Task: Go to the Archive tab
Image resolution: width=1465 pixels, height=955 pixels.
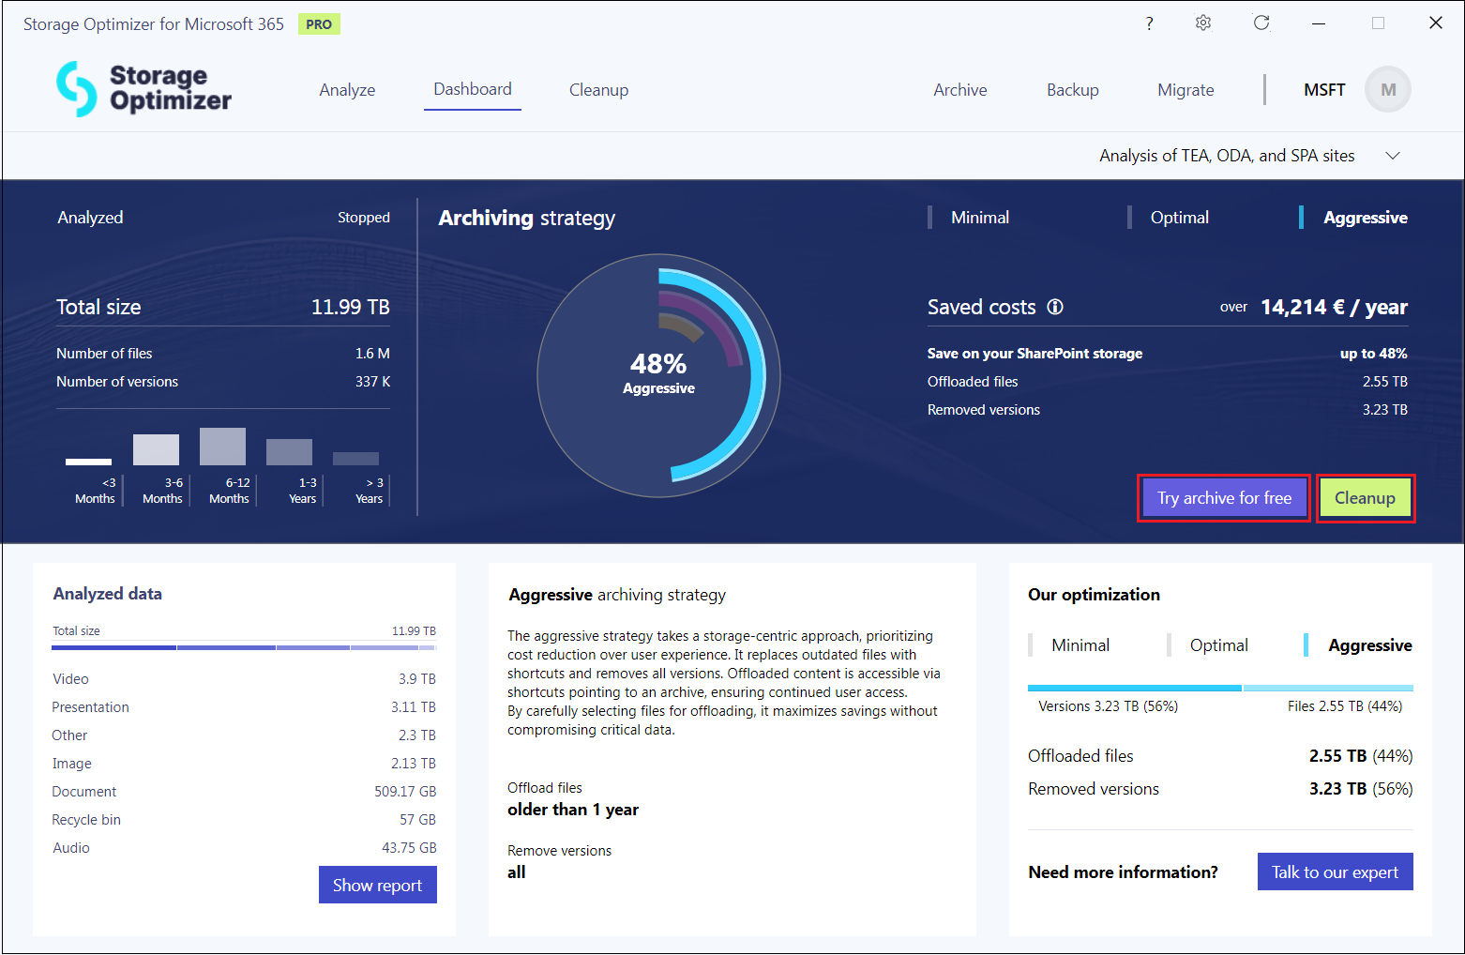Action: point(959,90)
